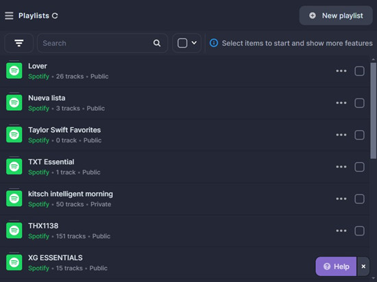Viewport: 377px width, 282px height.
Task: Click "0 track" under Taylor Swift Favorites
Action: pos(66,140)
